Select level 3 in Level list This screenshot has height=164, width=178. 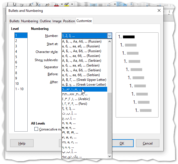pos(21,46)
